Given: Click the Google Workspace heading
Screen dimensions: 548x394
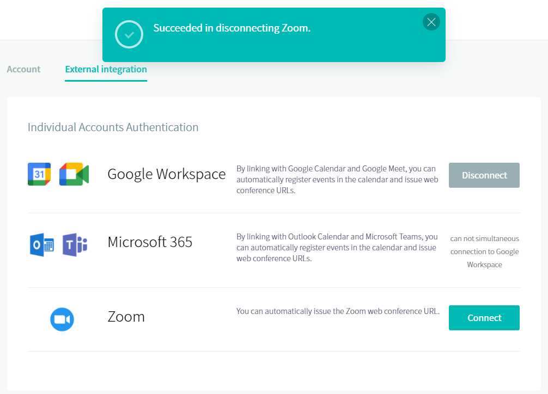Looking at the screenshot, I should coord(166,174).
